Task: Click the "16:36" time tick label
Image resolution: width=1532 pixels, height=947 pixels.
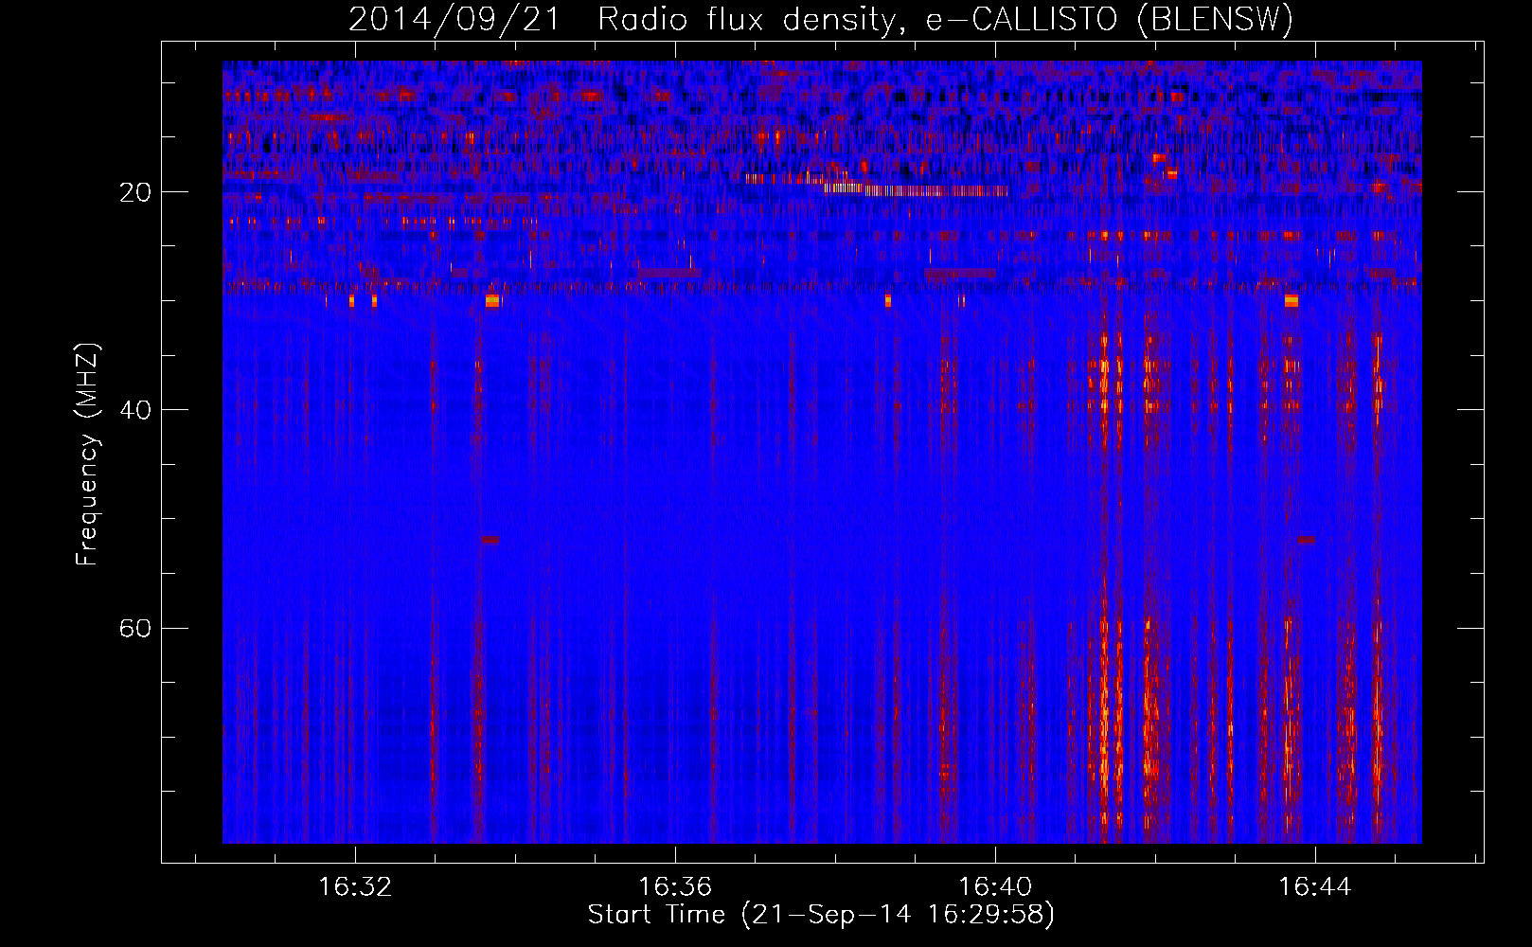Action: (x=675, y=887)
